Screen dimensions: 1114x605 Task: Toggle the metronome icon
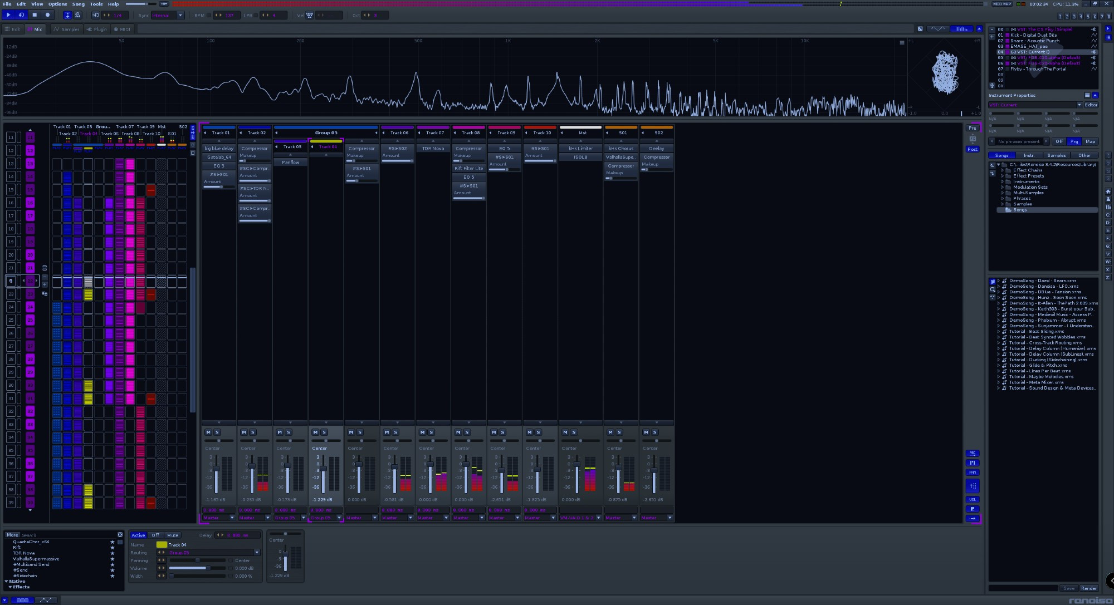coord(77,15)
